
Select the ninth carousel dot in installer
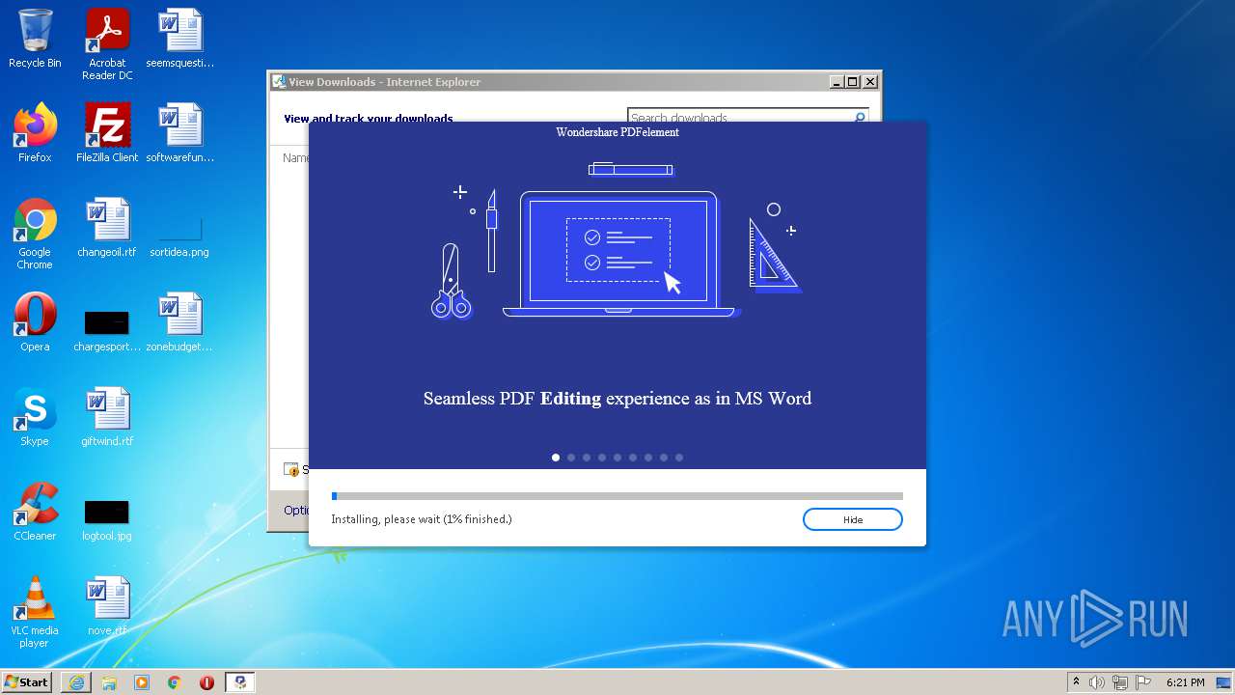(679, 458)
